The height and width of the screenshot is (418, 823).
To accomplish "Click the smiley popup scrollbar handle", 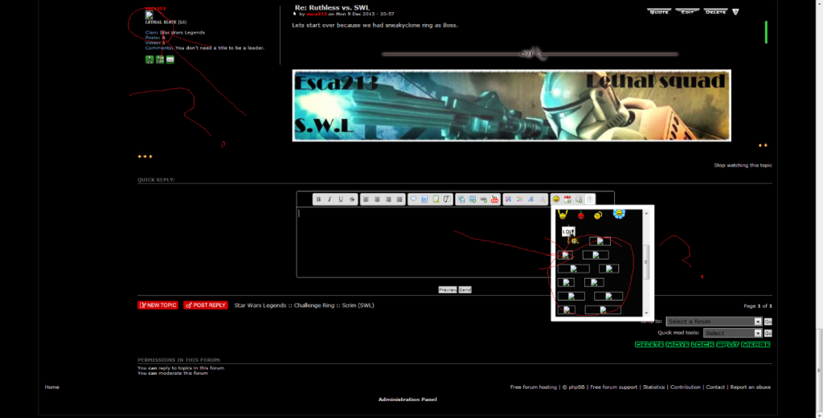I will click(646, 261).
